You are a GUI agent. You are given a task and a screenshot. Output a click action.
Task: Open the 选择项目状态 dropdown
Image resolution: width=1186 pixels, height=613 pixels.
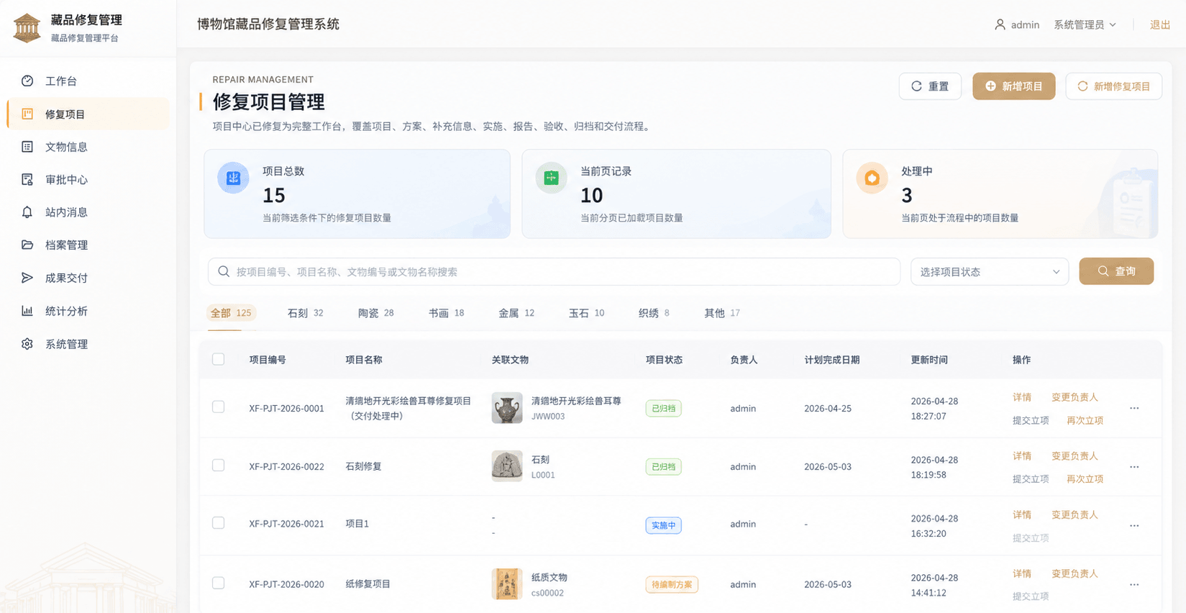pyautogui.click(x=990, y=272)
